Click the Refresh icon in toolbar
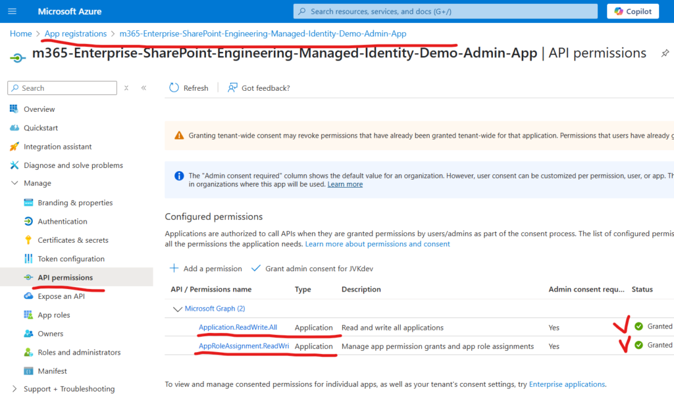 coord(174,88)
